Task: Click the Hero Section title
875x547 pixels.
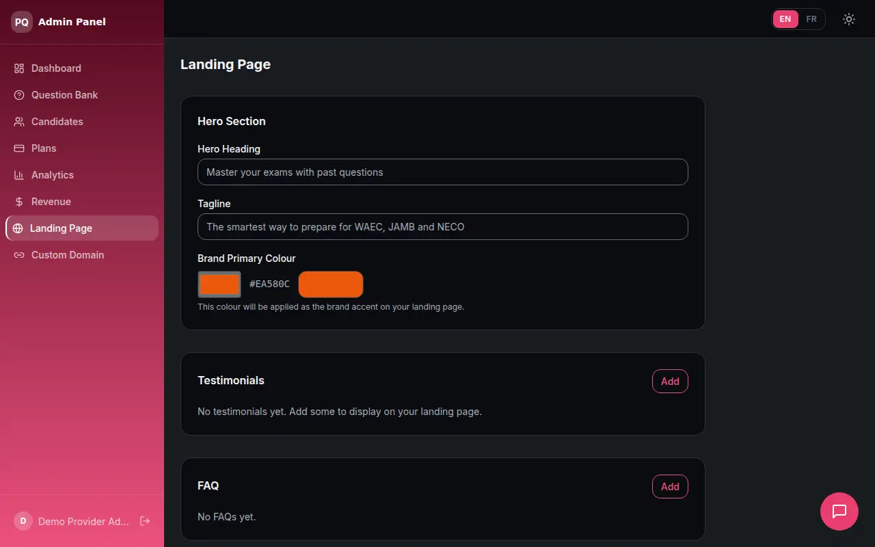Action: point(232,121)
